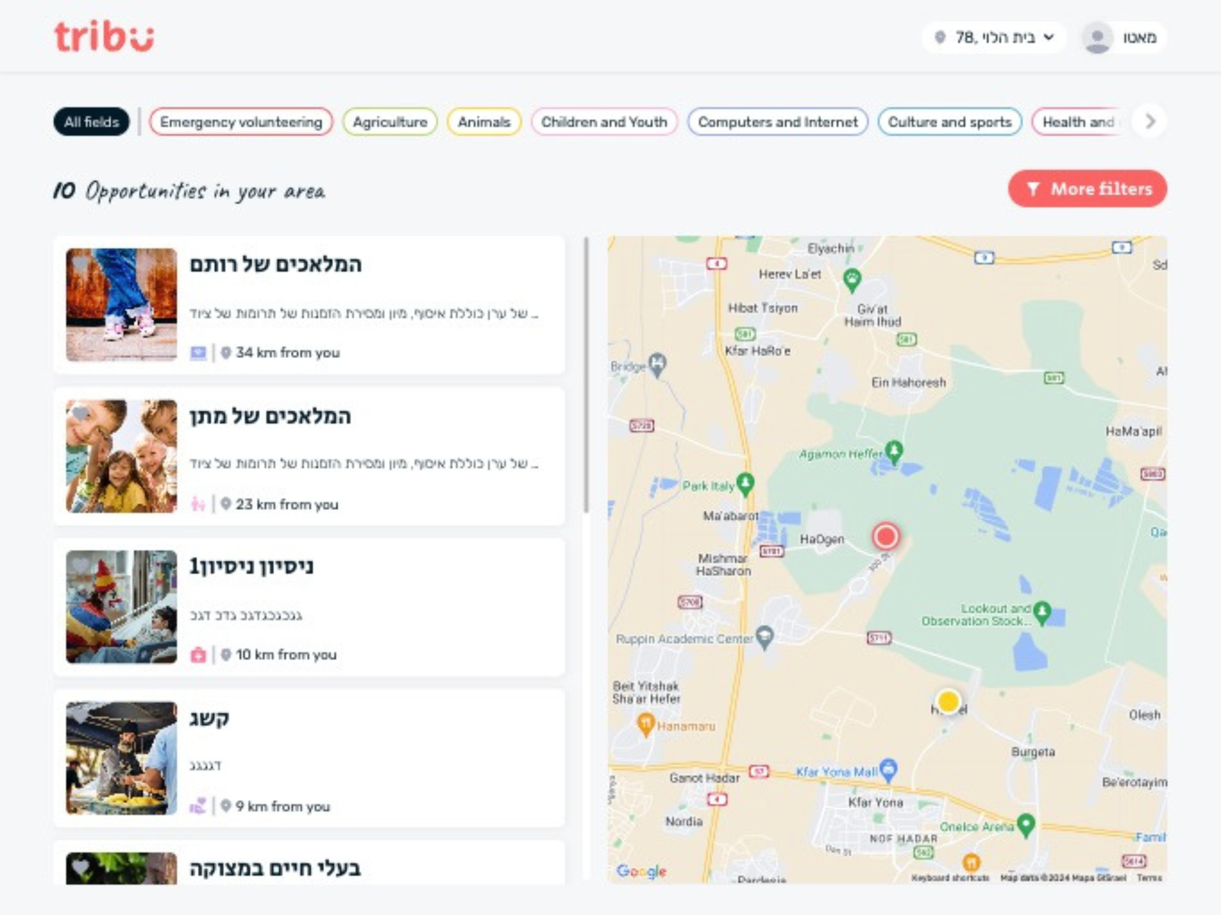
Task: Favorite the המלאכים של רותם card with the heart
Action: 80,263
